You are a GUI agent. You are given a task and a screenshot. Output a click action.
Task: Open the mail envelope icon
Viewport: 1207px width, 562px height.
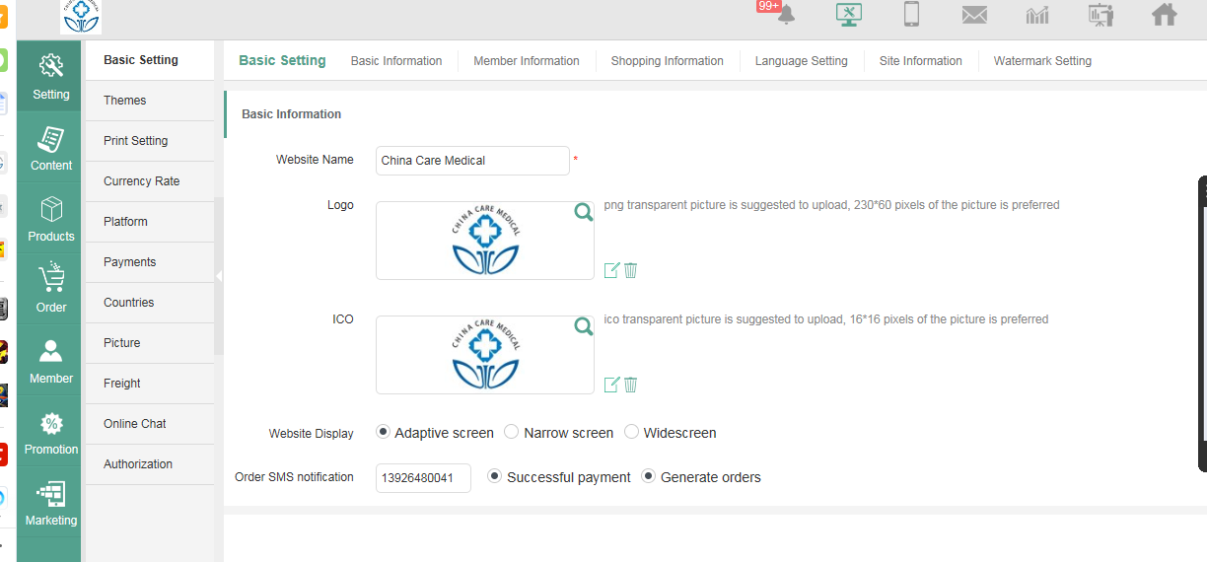tap(974, 15)
